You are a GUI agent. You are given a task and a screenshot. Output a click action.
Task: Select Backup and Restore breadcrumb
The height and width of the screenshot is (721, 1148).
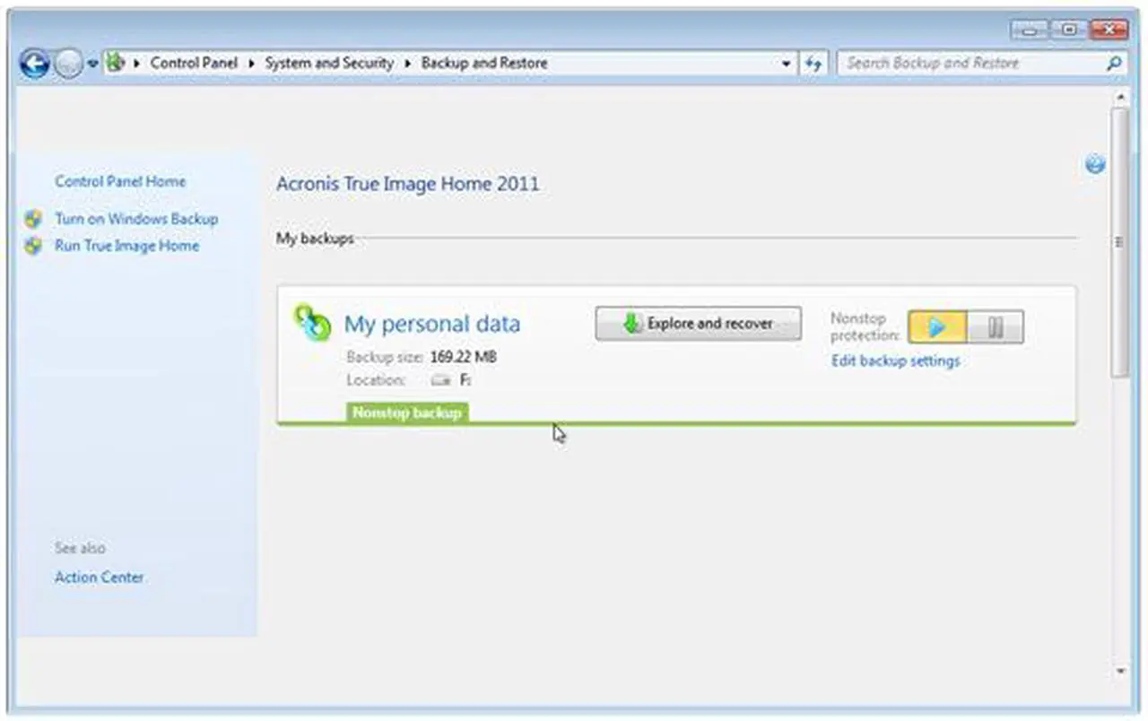pos(484,63)
